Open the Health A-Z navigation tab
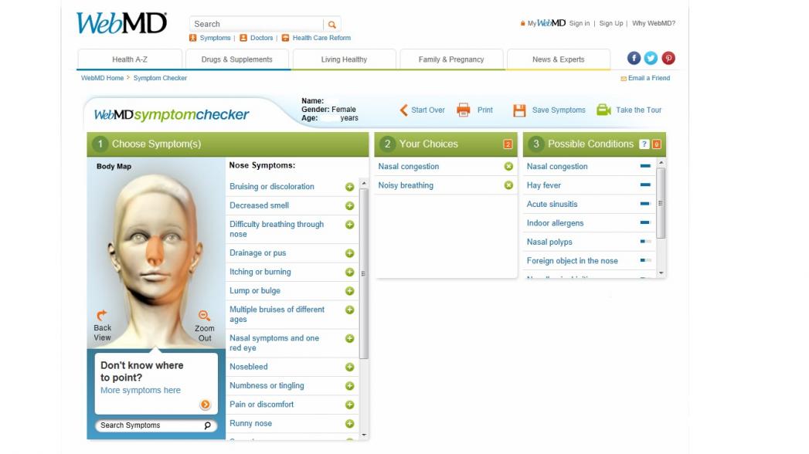 coord(130,59)
